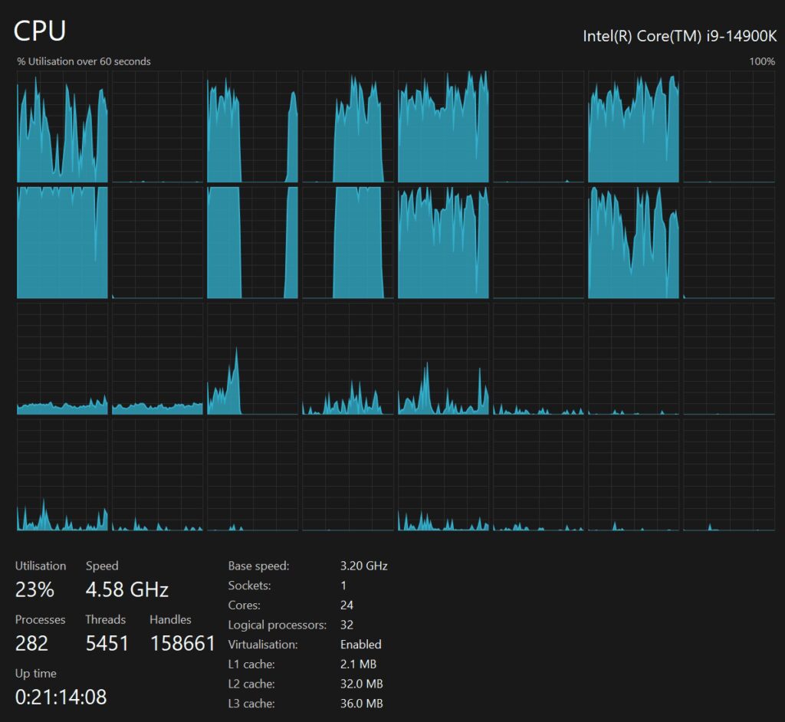Click the last idle graph in top row
This screenshot has height=722, width=785.
click(x=728, y=126)
